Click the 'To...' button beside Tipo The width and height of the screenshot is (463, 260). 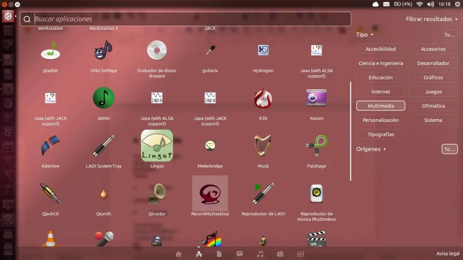click(449, 35)
